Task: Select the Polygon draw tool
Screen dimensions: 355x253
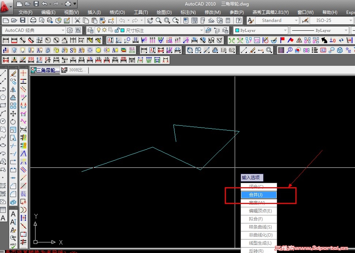Action: point(3,97)
